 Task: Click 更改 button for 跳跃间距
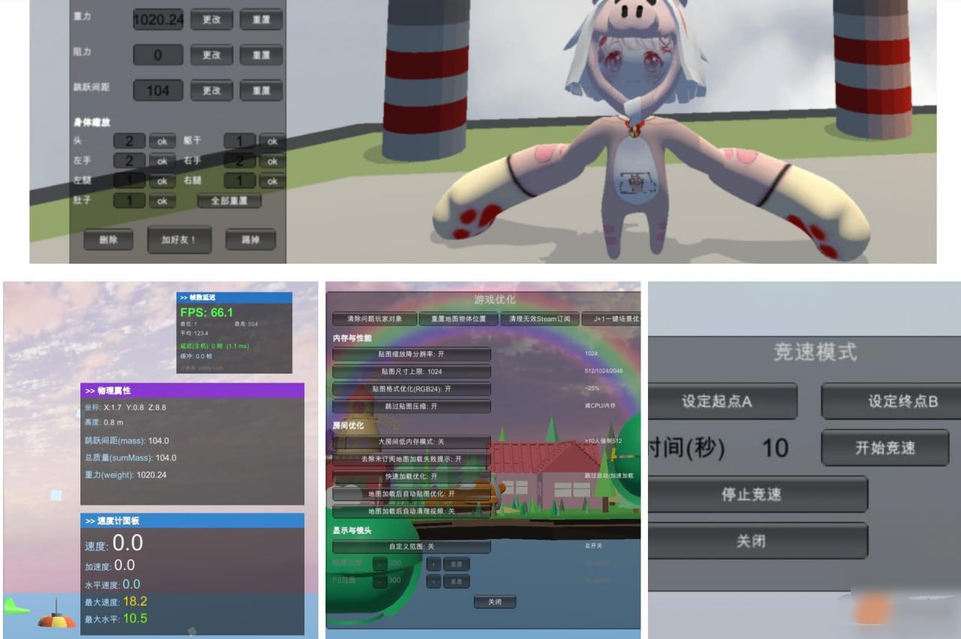[212, 90]
